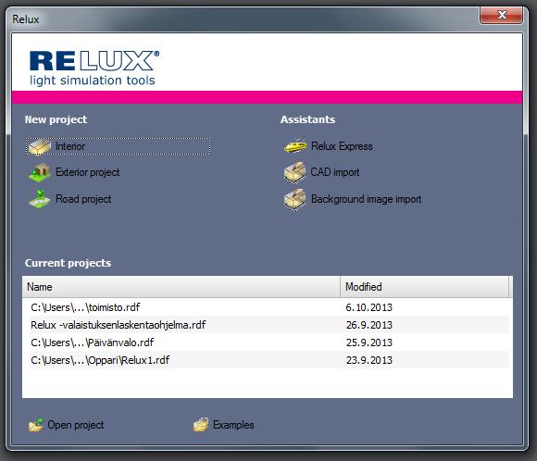537x461 pixels.
Task: Sort projects by the Modified column
Action: [x=425, y=287]
